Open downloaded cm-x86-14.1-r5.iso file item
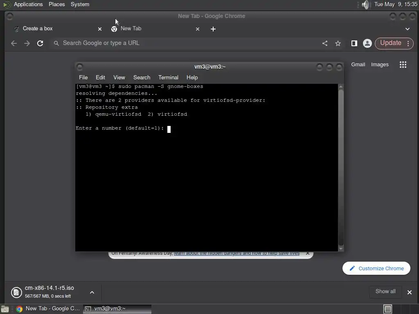 49,292
